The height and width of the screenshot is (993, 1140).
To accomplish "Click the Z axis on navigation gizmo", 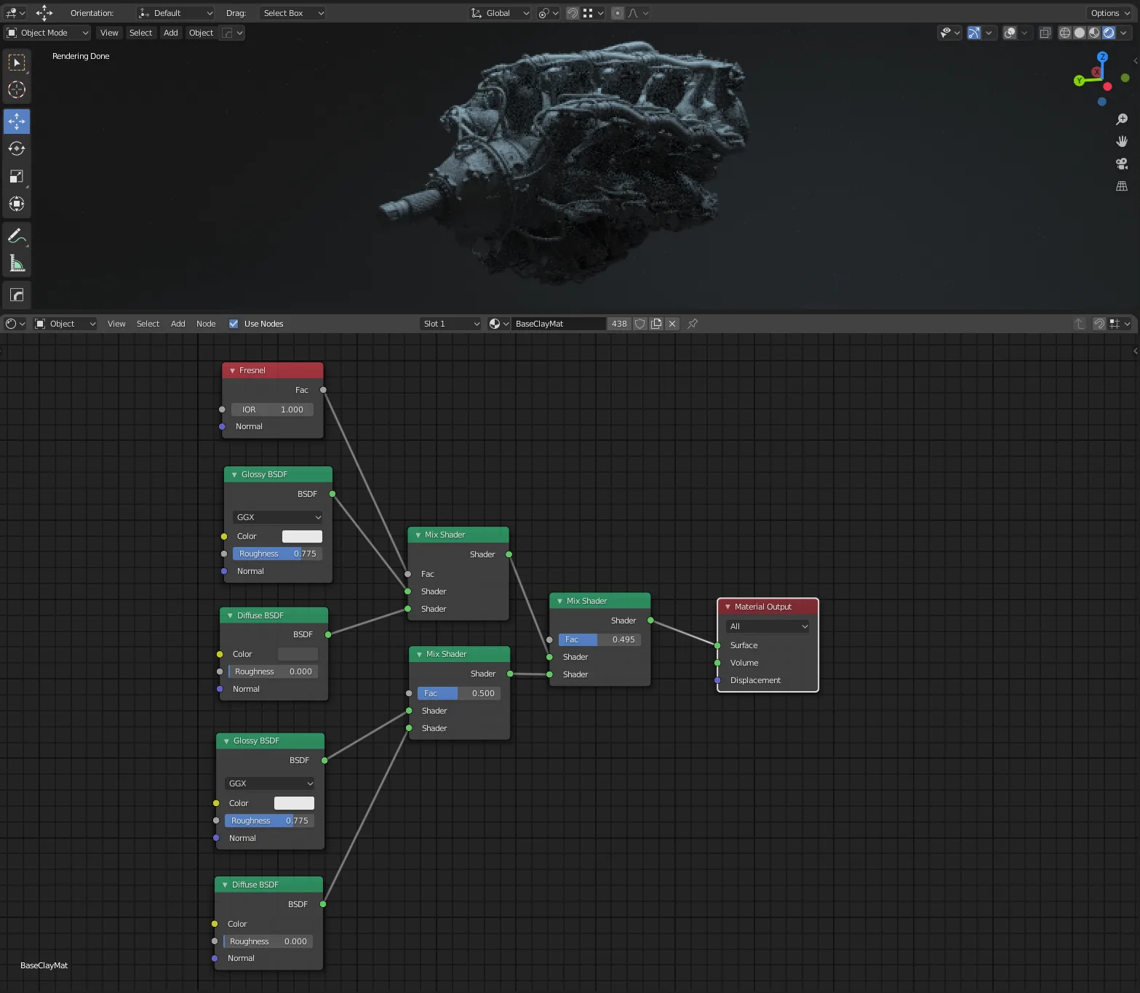I will pos(1102,57).
